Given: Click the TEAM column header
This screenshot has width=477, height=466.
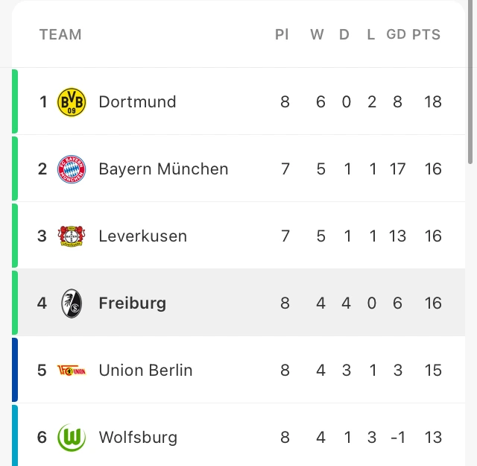Looking at the screenshot, I should coord(60,34).
